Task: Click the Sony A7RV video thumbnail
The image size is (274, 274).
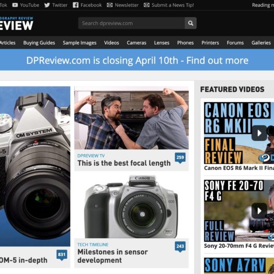Action: point(239,266)
